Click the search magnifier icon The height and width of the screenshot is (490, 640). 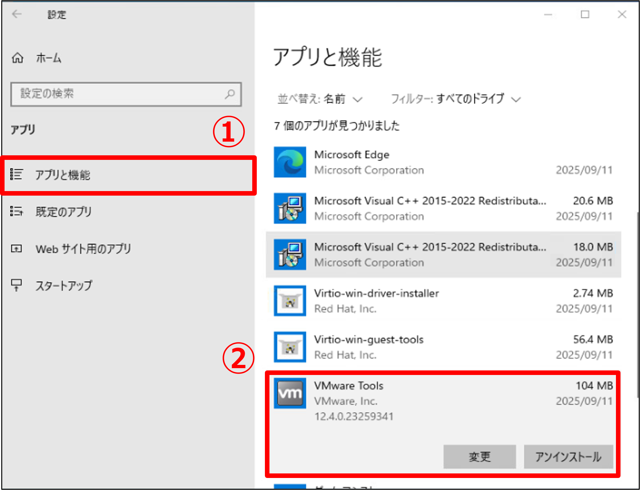click(230, 94)
